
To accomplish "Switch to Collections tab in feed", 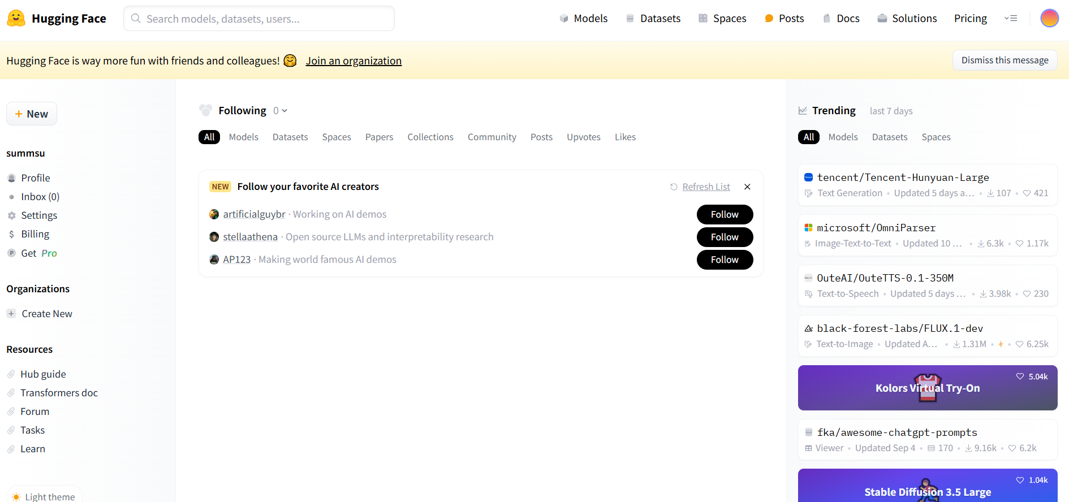I will click(x=430, y=137).
